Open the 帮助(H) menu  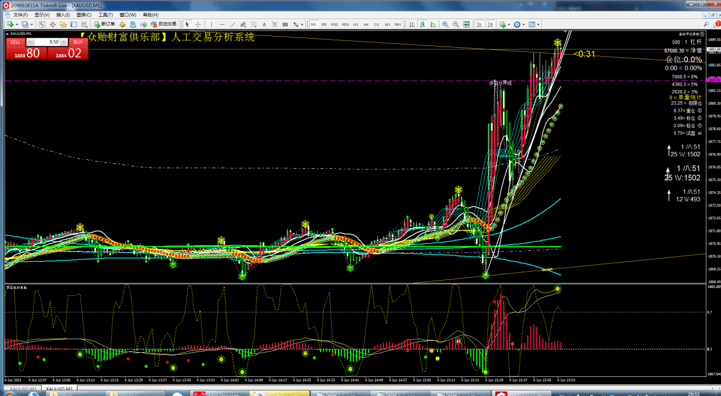pyautogui.click(x=151, y=15)
